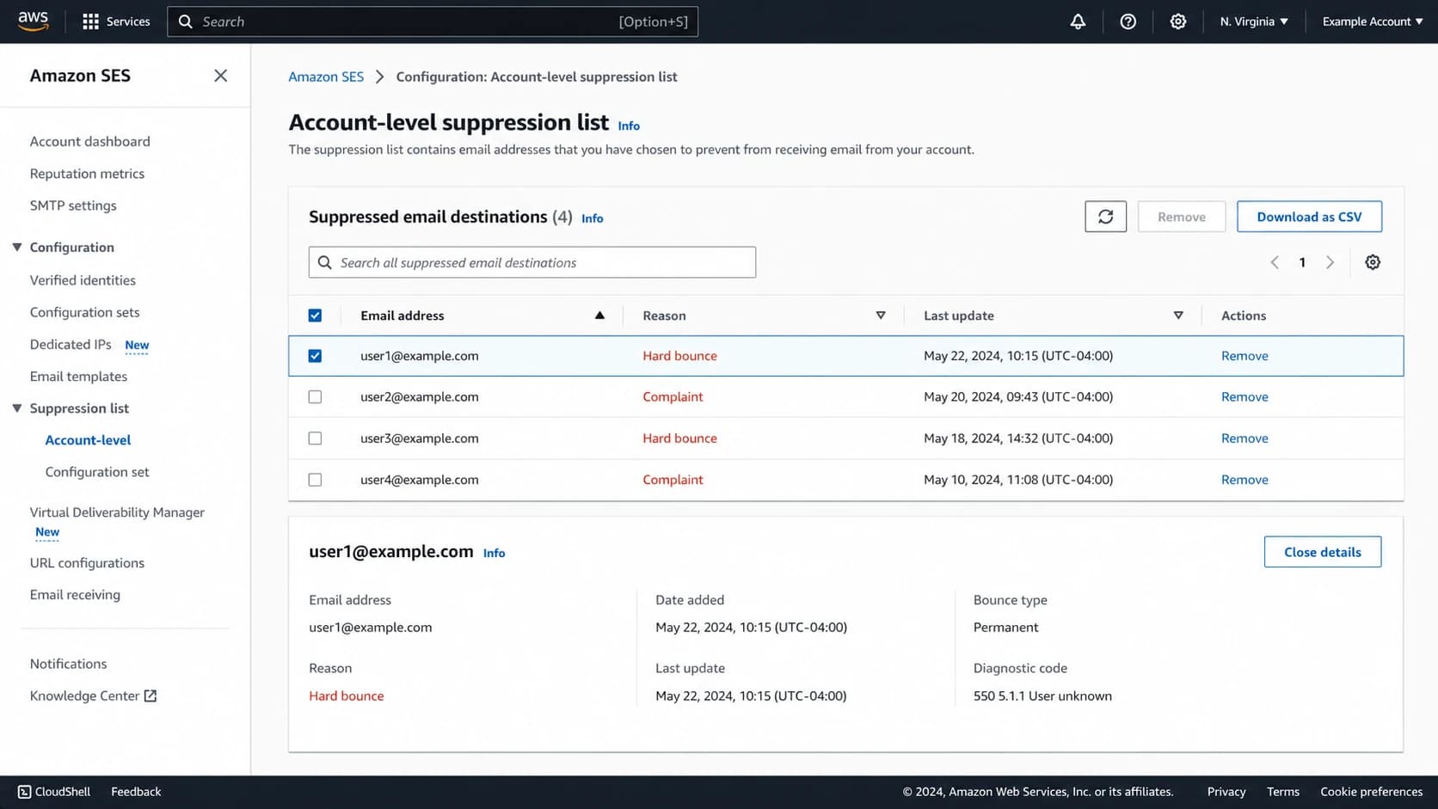Open CloudShell from footer
The height and width of the screenshot is (809, 1438).
[x=54, y=792]
